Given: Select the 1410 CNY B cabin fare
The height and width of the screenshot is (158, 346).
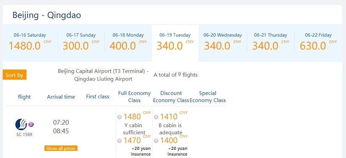Looking at the screenshot, I should coord(156,117).
